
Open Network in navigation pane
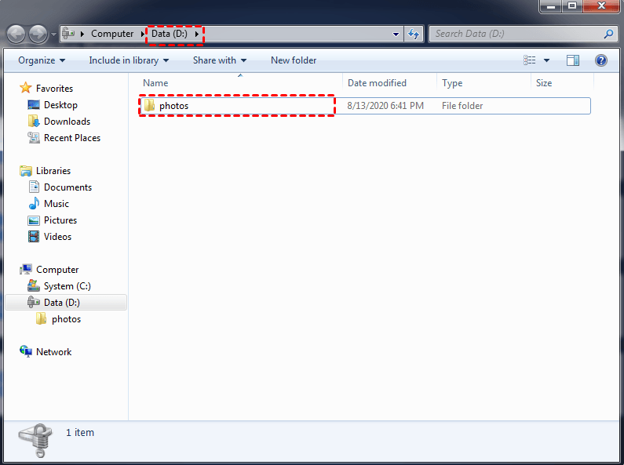[x=53, y=352]
